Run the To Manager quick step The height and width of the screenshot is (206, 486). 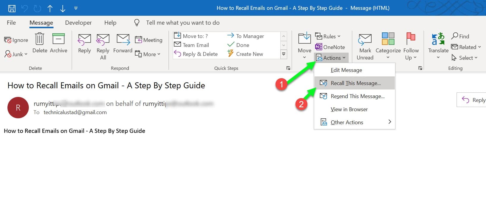[246, 36]
